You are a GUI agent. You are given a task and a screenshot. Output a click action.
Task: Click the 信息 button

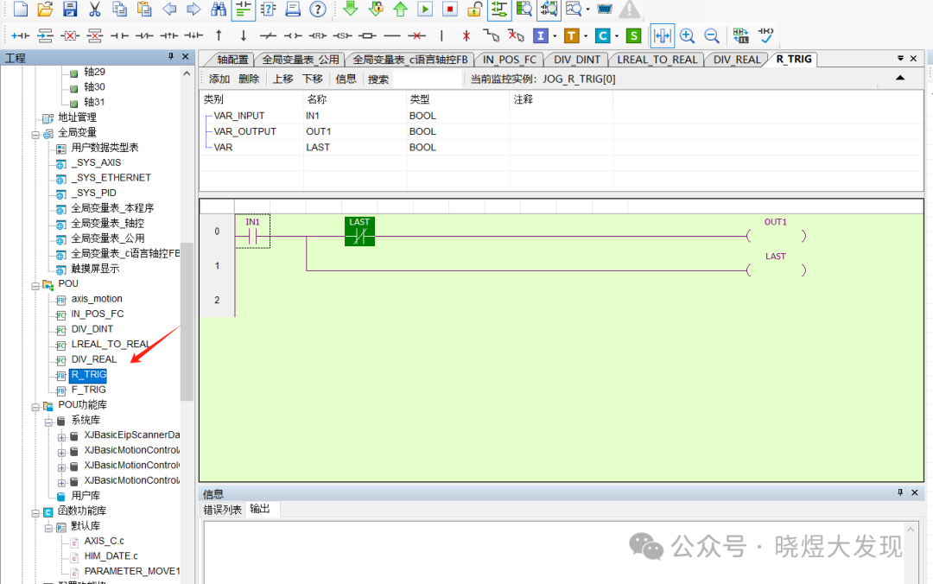click(346, 79)
